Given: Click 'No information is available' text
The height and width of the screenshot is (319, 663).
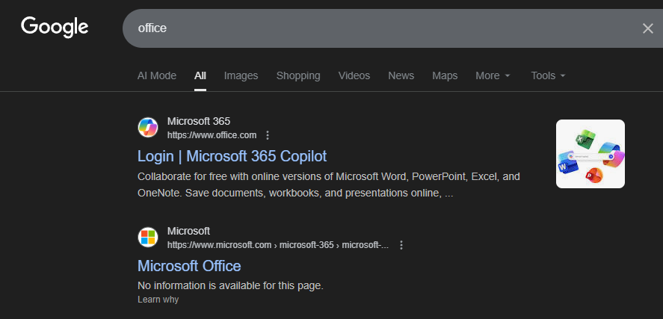Looking at the screenshot, I should pos(230,285).
